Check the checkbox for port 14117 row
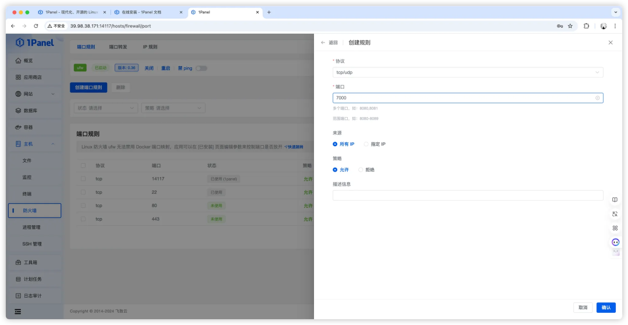The width and height of the screenshot is (628, 325). click(83, 179)
